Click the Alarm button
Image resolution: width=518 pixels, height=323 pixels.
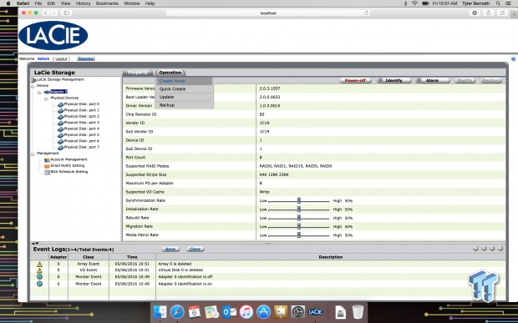tap(433, 80)
